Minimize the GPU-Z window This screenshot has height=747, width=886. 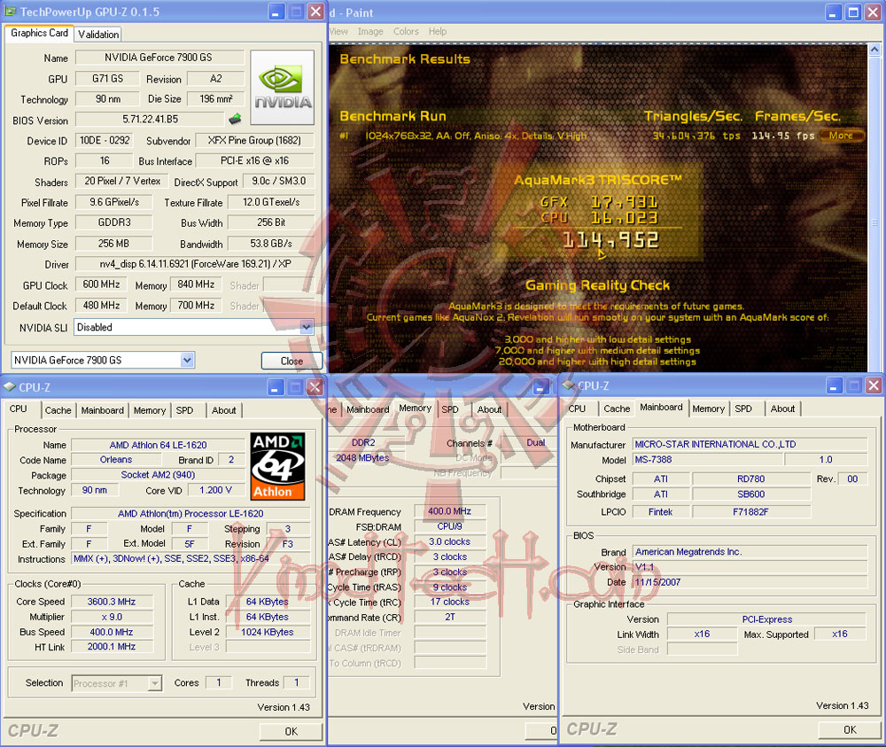(x=276, y=12)
